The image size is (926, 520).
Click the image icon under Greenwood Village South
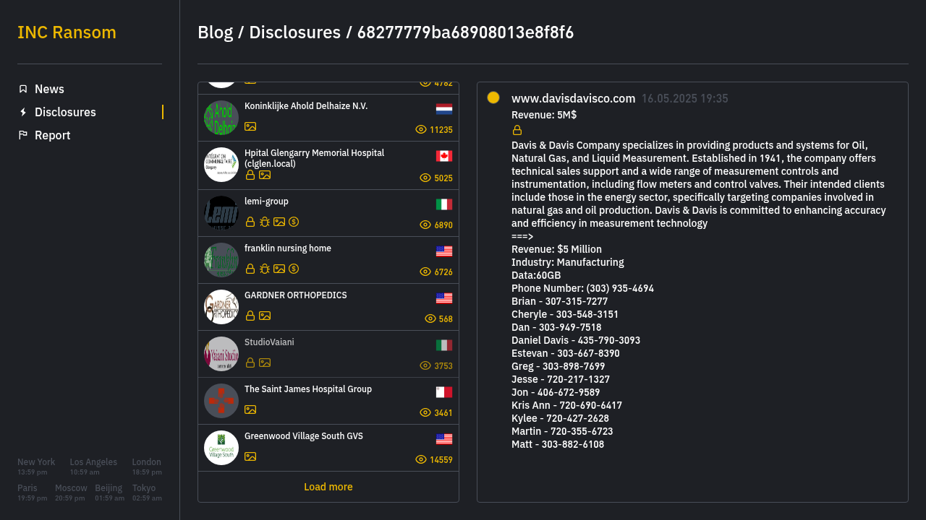pyautogui.click(x=250, y=456)
